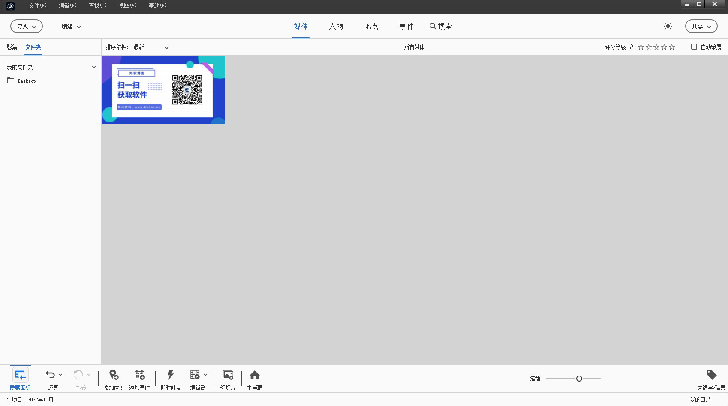Click the Undo (还原) arrow icon
This screenshot has width=728, height=406.
(50, 375)
